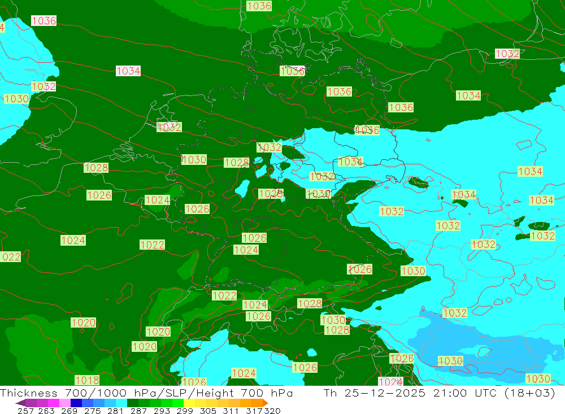Image resolution: width=565 pixels, height=414 pixels.
Task: Click the orange right arrow tip of the legend
Action: coord(265,403)
